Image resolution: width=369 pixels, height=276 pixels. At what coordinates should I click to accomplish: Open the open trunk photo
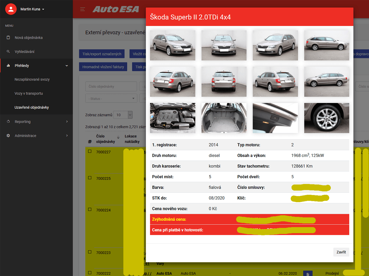(x=224, y=118)
